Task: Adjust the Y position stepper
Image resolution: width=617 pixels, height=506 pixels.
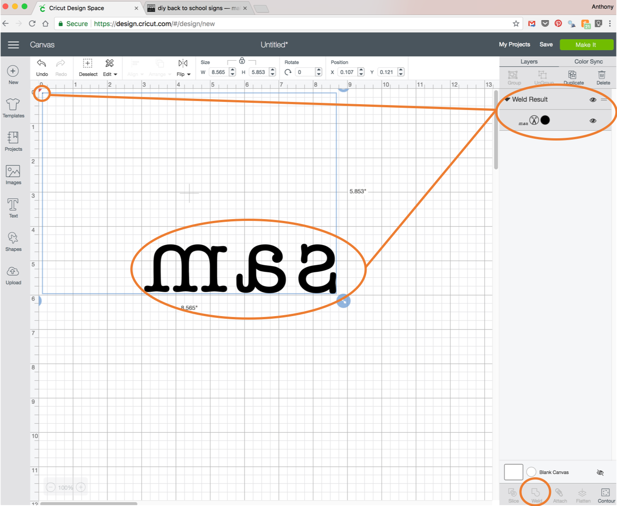Action: [x=401, y=72]
